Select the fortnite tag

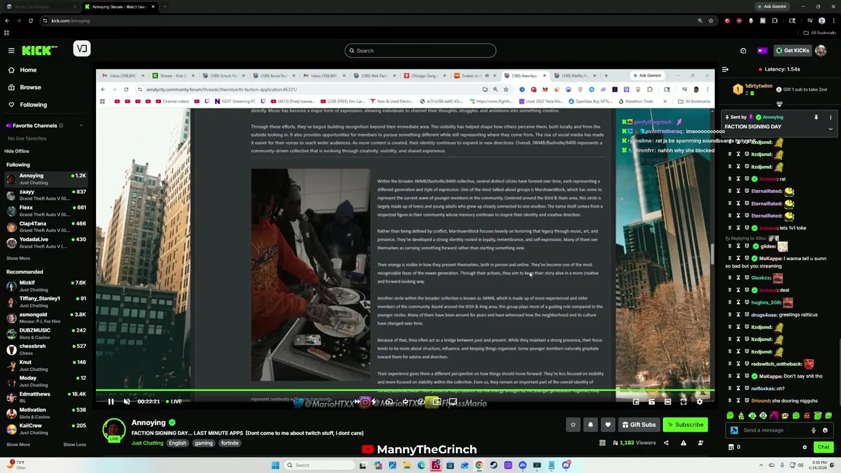point(230,443)
